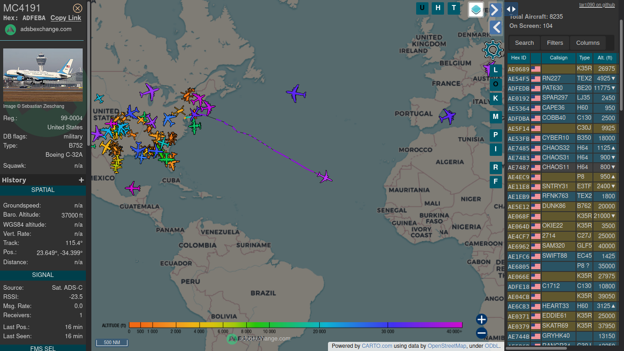Click the R map button
The height and width of the screenshot is (351, 624).
click(x=496, y=168)
